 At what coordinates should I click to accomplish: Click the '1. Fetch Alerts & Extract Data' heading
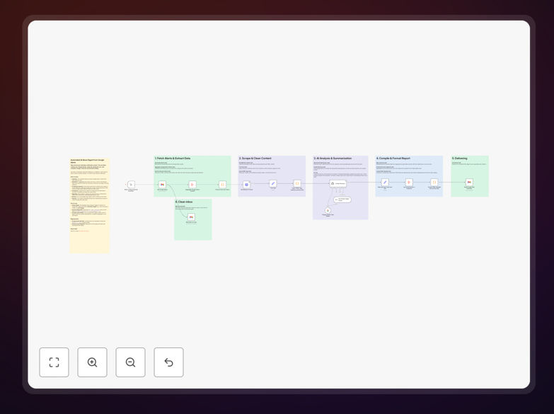tap(173, 159)
